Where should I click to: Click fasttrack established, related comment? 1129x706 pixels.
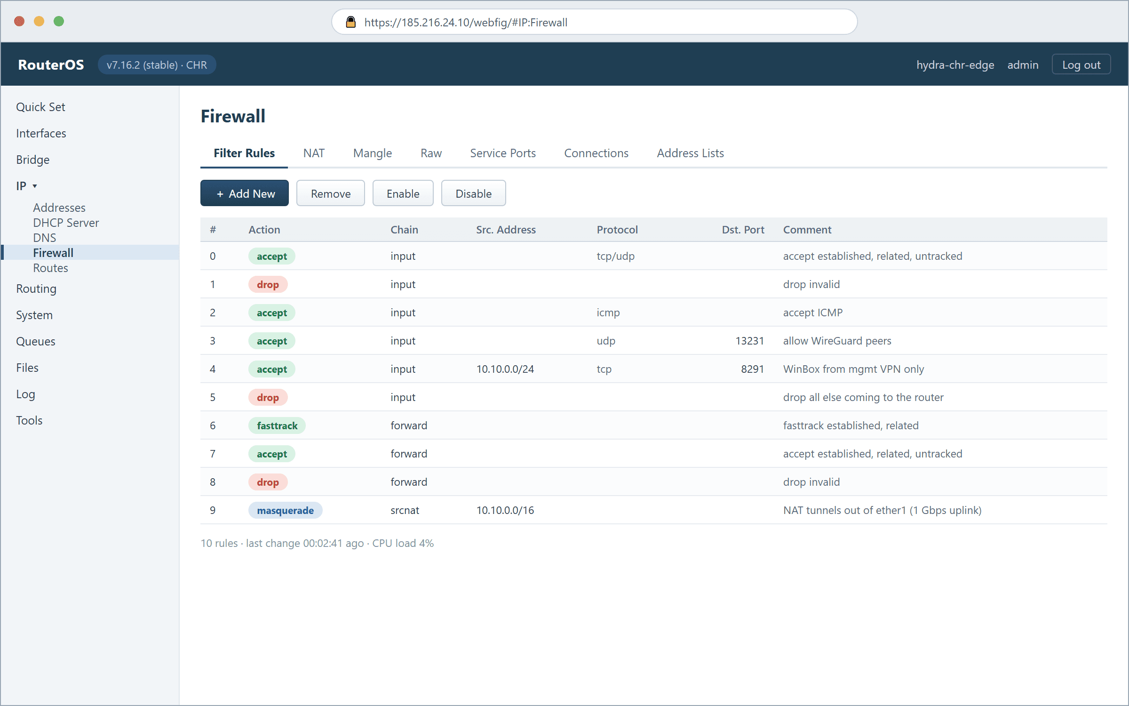(x=851, y=425)
